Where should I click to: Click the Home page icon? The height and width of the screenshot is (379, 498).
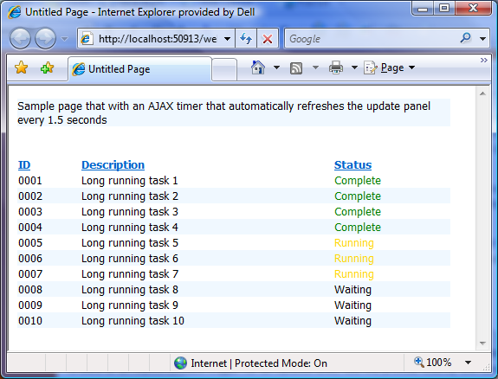pos(258,67)
